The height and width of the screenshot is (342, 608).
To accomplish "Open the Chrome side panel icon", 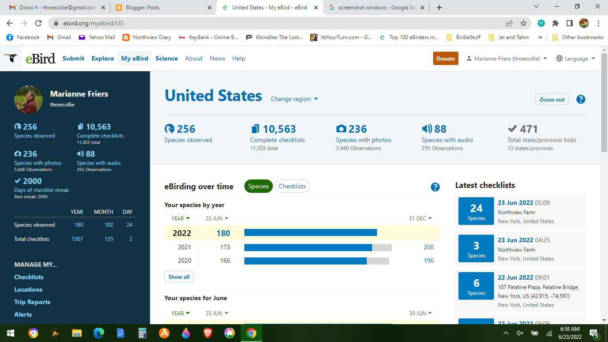I will coord(569,23).
